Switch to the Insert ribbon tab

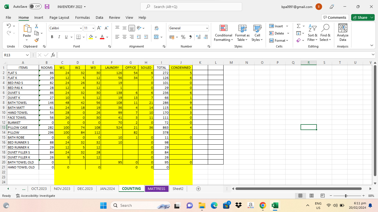39,17
